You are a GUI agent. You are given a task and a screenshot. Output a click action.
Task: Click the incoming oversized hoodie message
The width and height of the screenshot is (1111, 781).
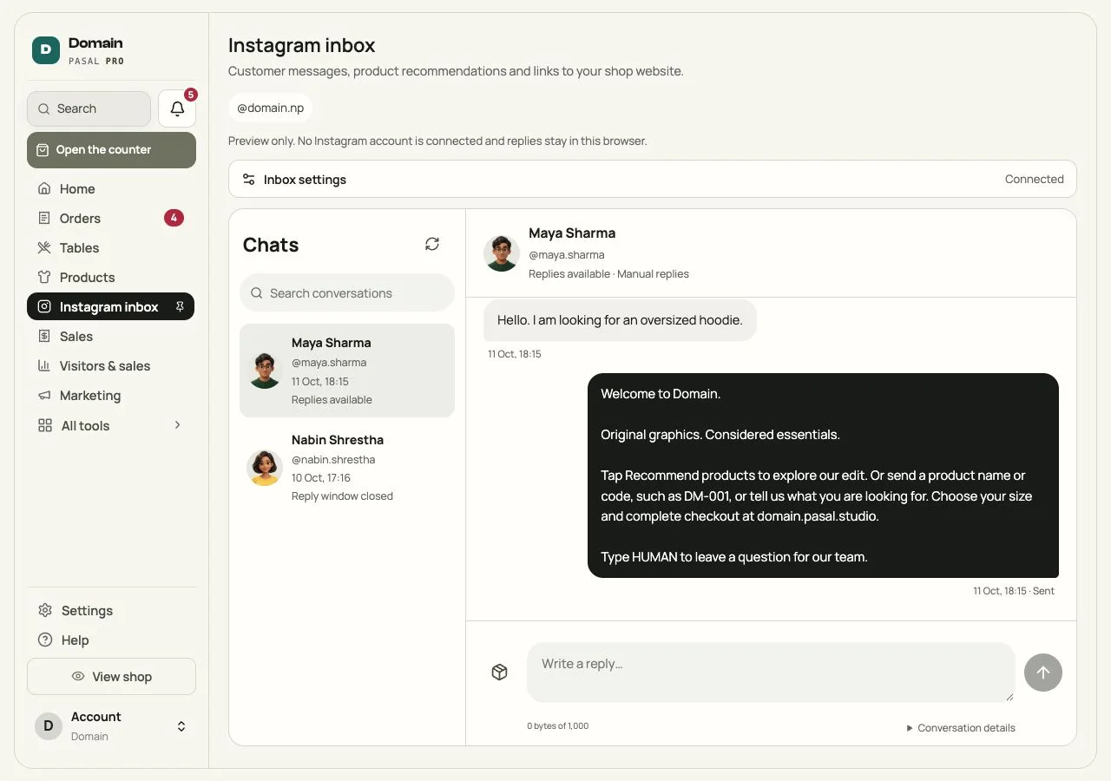click(x=620, y=320)
